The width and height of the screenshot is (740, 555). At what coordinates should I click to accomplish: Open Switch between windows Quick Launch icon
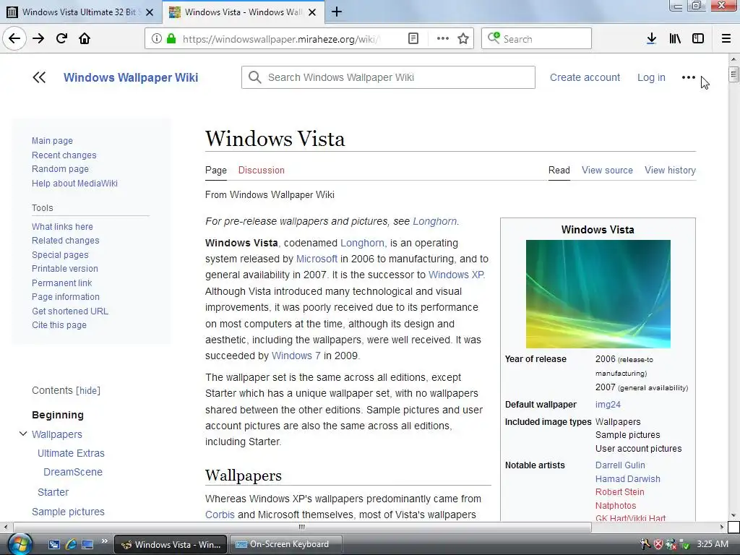click(53, 544)
